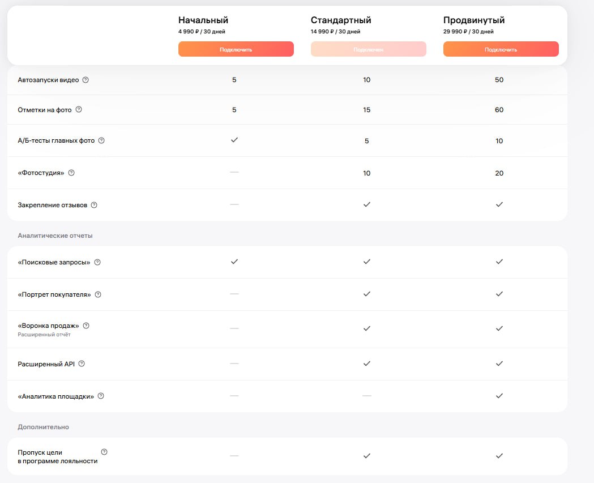Click the «Аналитика площадки» label
The image size is (594, 483).
(x=55, y=396)
